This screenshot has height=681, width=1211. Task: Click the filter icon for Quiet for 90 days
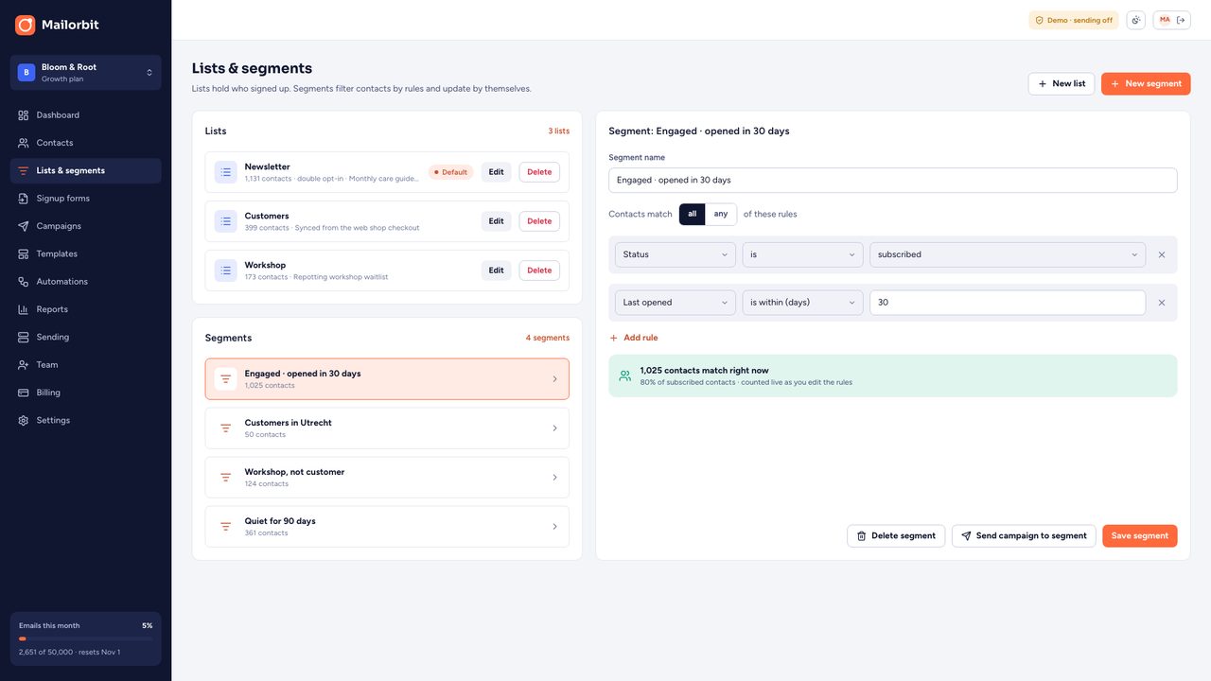pos(225,527)
